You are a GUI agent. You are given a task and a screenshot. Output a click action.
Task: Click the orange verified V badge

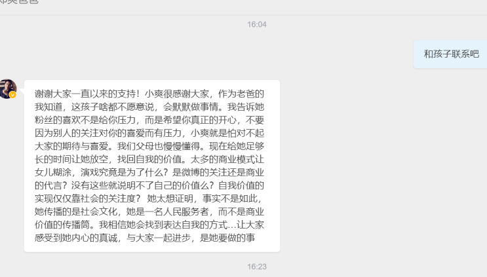pyautogui.click(x=12, y=95)
